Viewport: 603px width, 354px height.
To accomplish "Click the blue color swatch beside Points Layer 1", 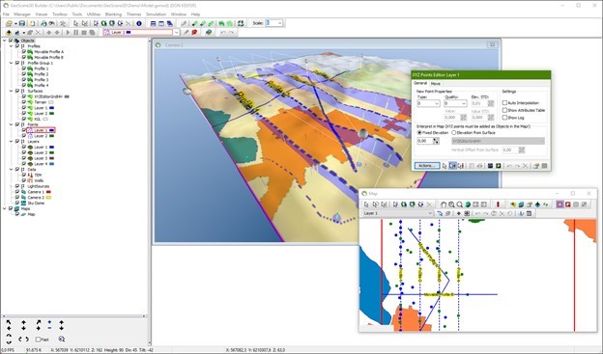I will (x=51, y=130).
